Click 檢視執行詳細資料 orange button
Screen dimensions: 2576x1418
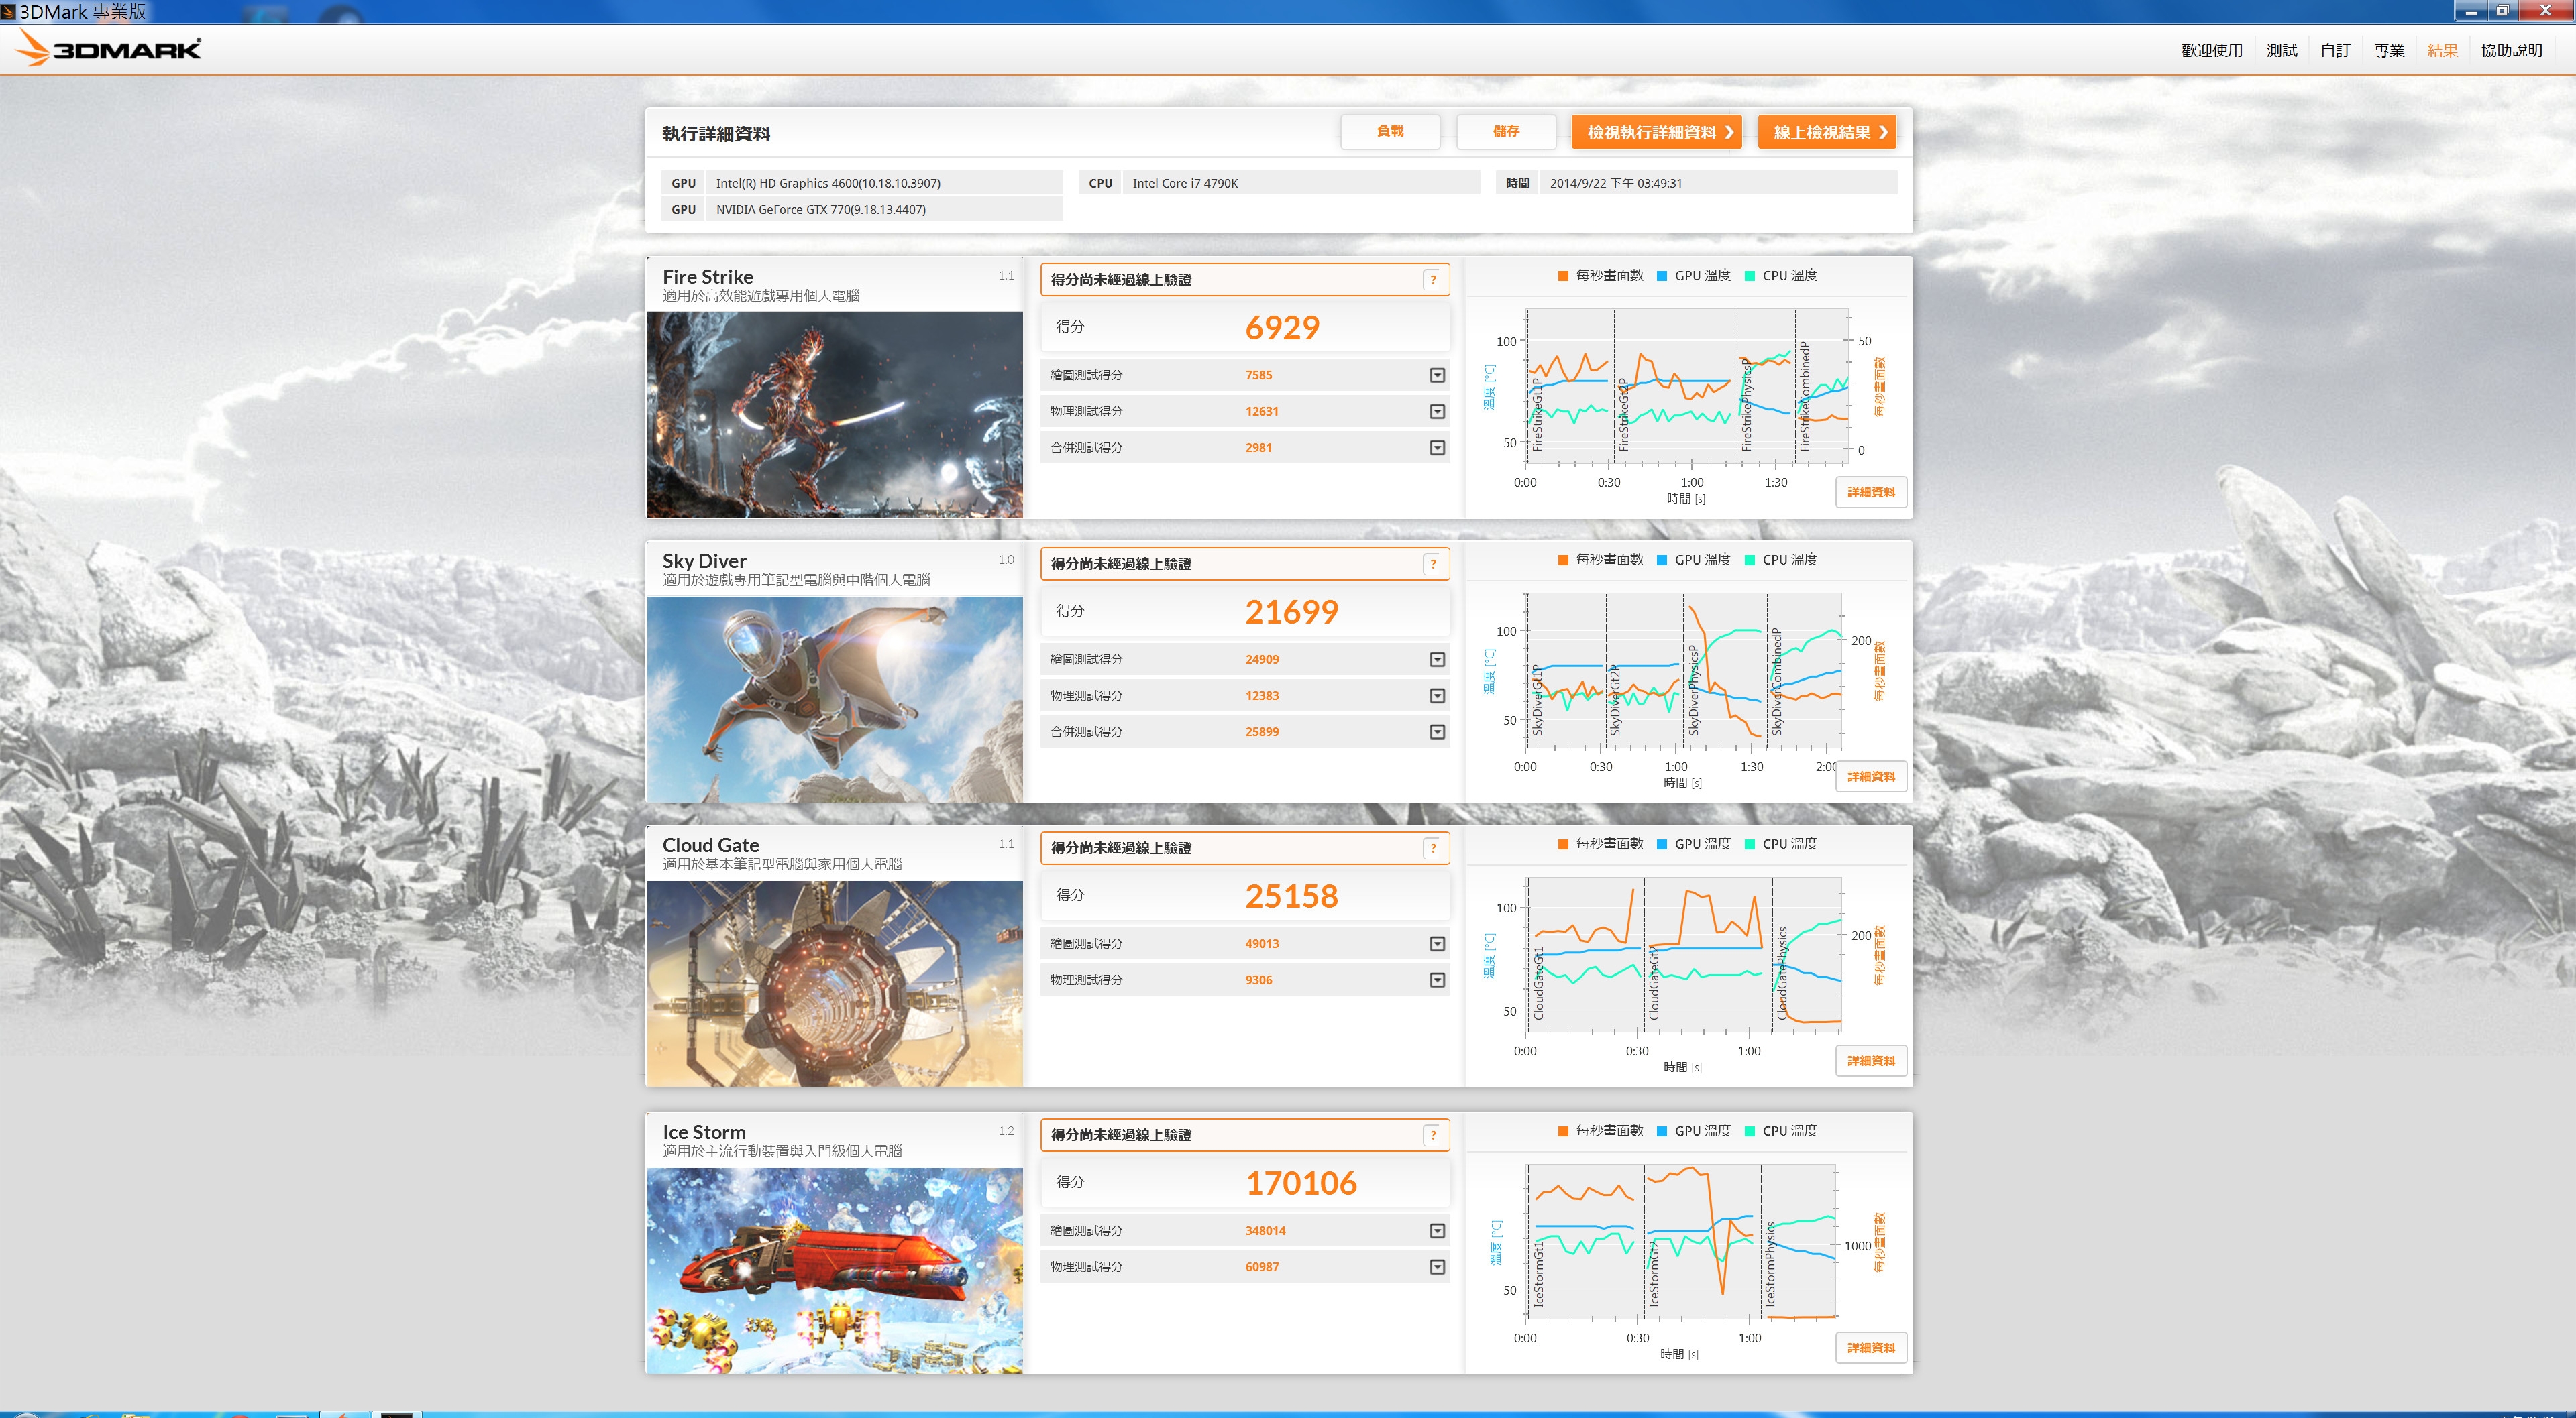point(1657,132)
